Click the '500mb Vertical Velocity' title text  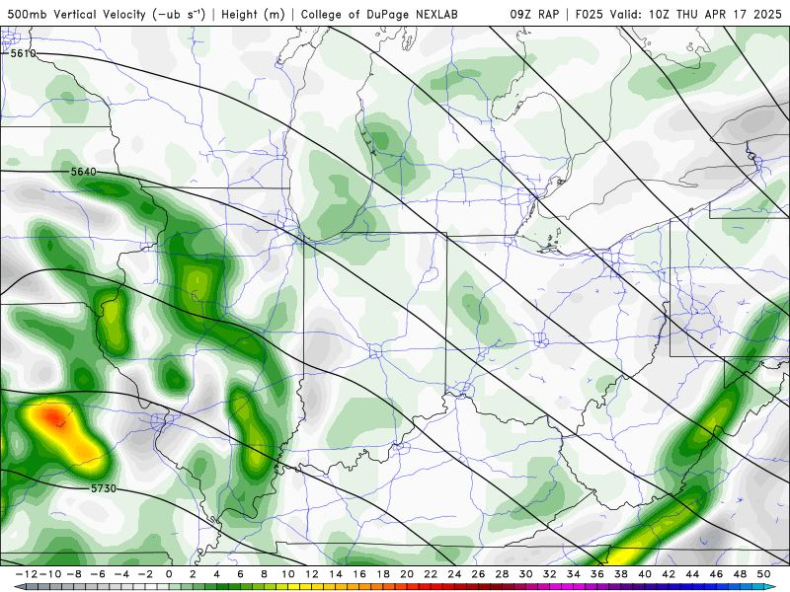76,14
